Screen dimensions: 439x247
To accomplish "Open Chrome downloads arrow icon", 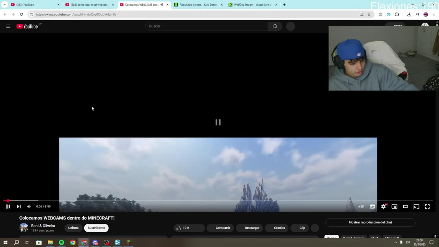I will (409, 14).
